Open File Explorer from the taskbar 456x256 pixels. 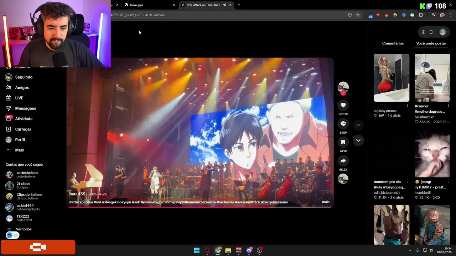(x=228, y=250)
